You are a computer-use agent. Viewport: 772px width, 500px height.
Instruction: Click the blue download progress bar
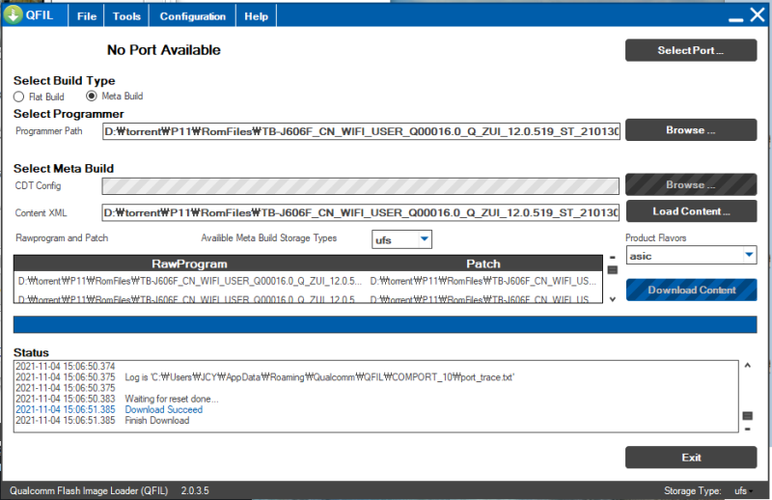tap(385, 324)
